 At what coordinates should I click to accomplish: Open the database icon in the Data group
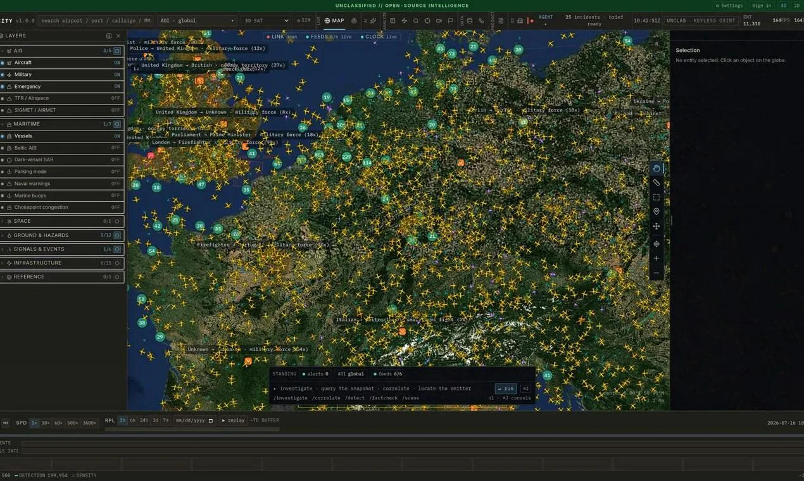tap(470, 21)
